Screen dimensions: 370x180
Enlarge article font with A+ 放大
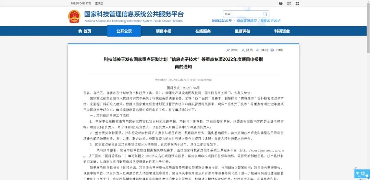pyautogui.click(x=232, y=50)
